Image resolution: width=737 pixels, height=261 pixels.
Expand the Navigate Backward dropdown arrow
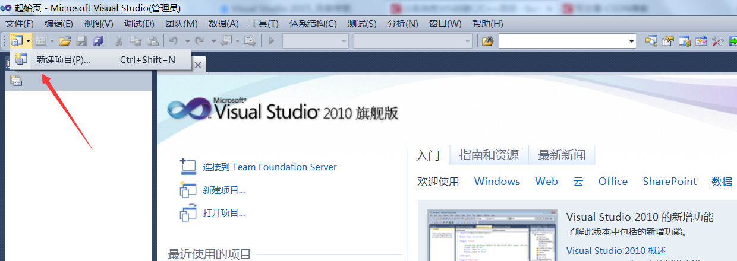(238, 41)
